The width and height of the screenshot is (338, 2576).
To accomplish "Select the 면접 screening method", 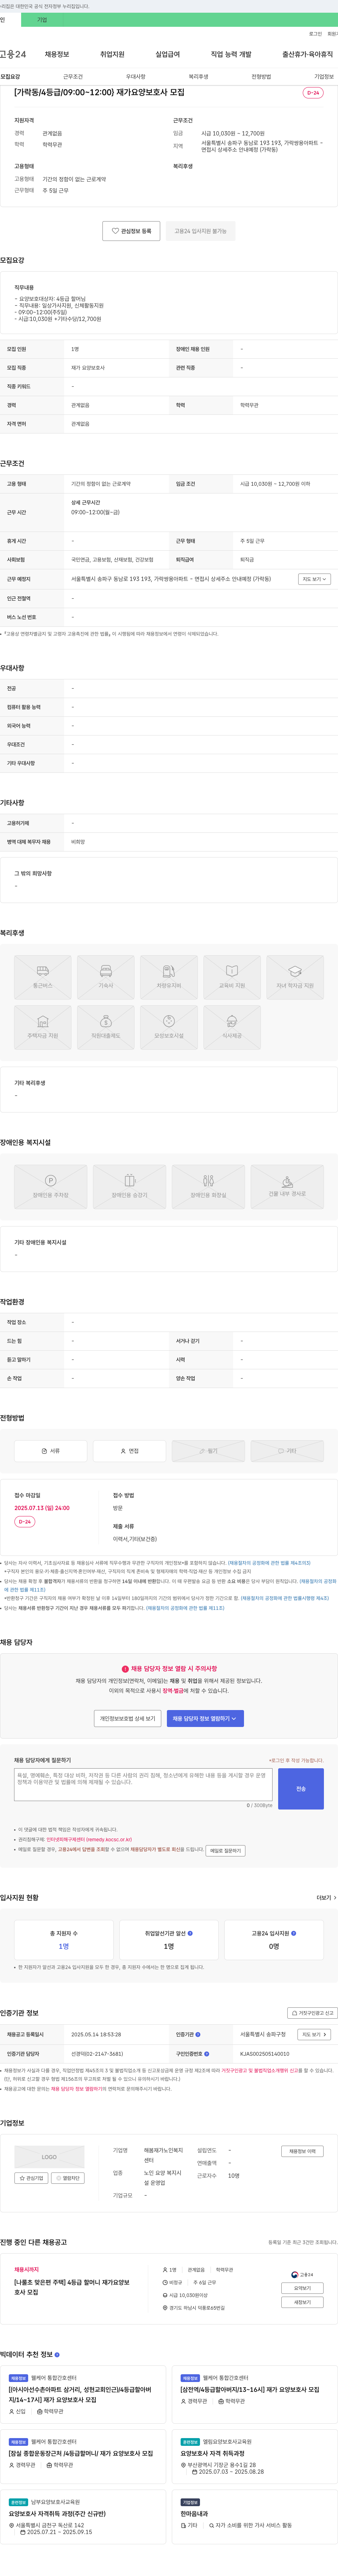I will click(130, 1451).
